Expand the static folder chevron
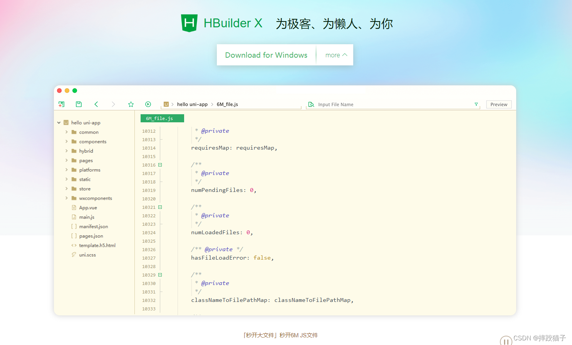This screenshot has width=572, height=345. tap(67, 179)
